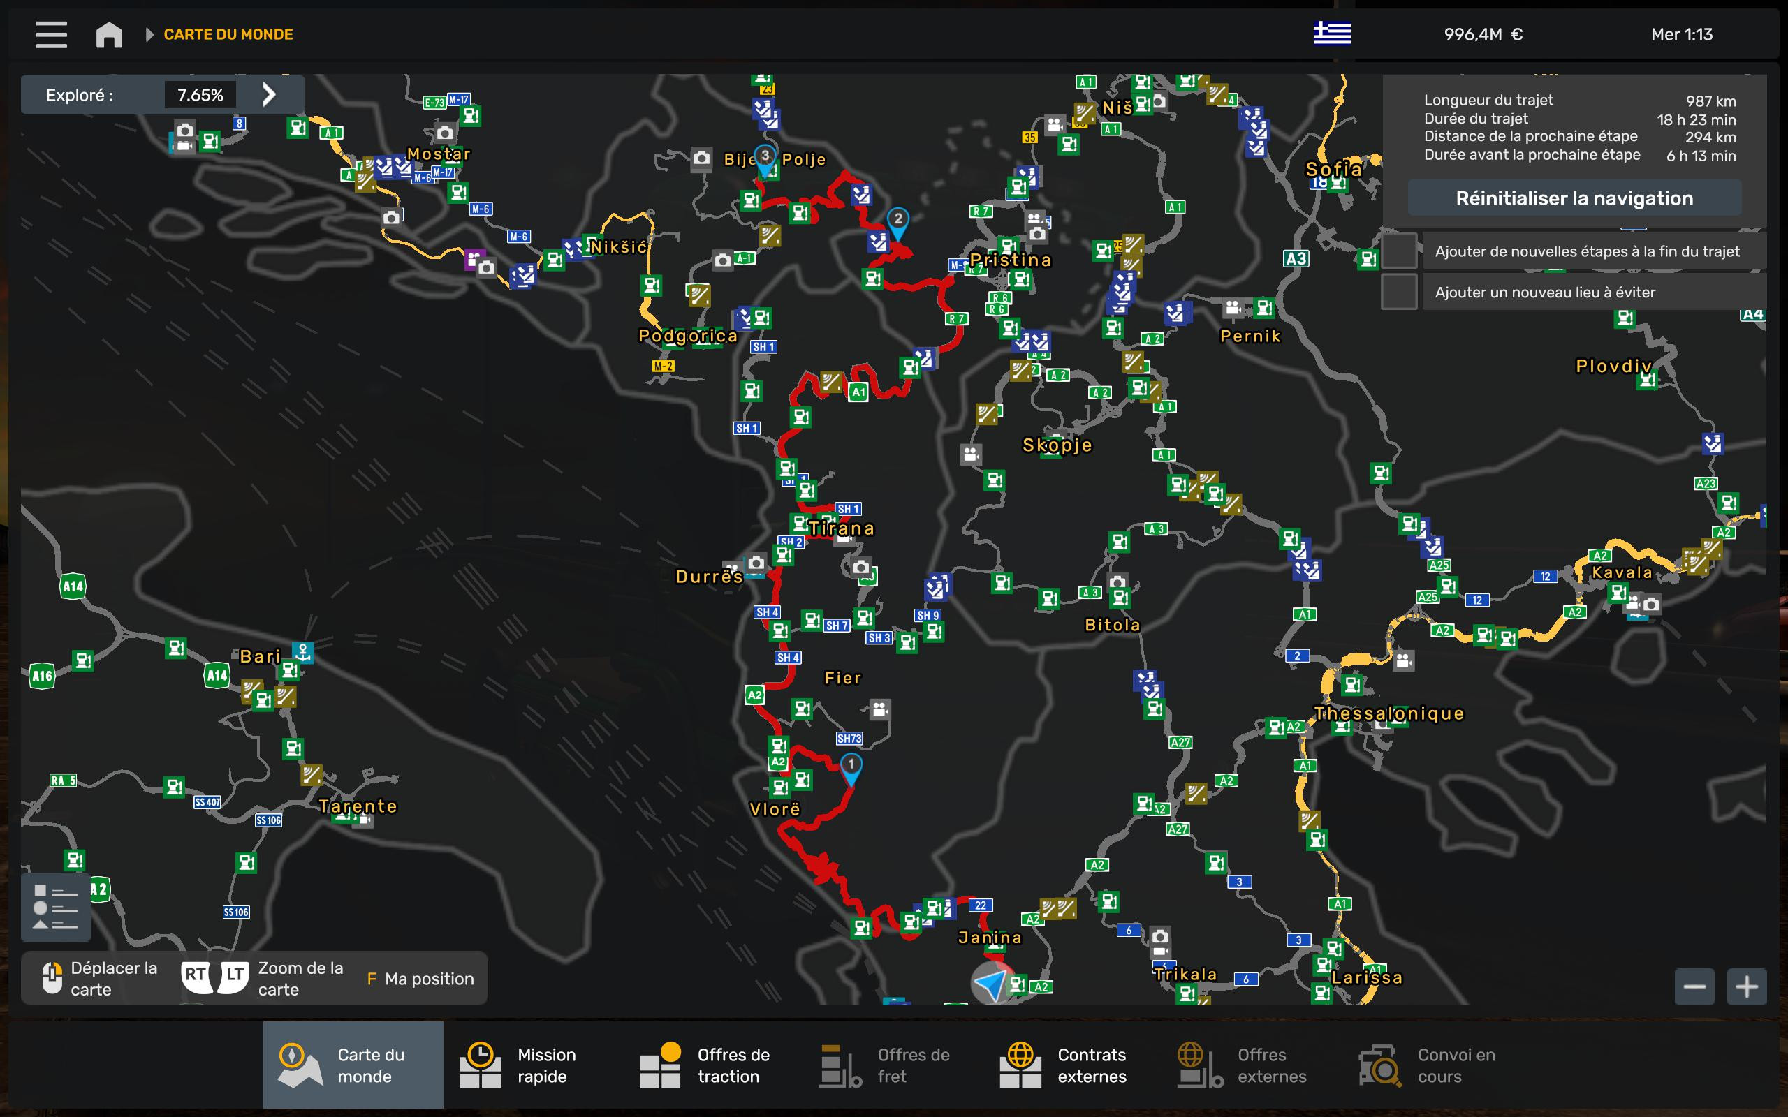
Task: Enable adding a new place to avoid
Action: coord(1399,292)
